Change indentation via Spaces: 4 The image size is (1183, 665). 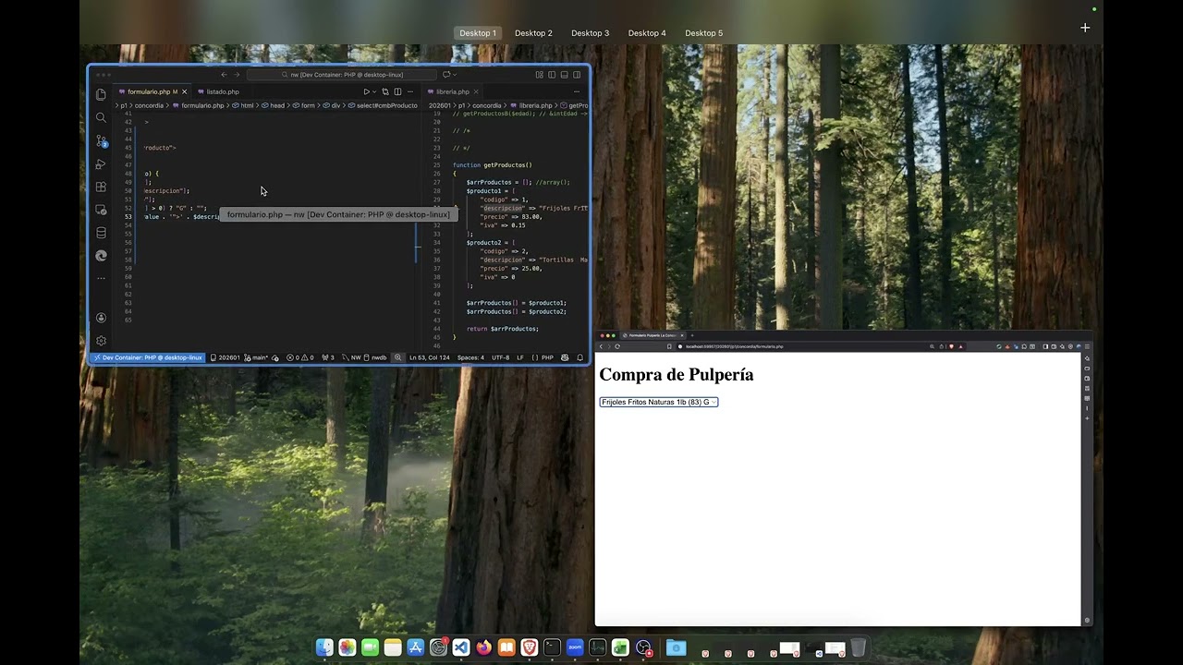coord(470,357)
